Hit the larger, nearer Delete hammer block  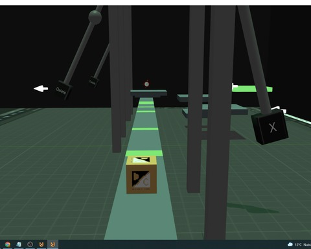tap(63, 90)
